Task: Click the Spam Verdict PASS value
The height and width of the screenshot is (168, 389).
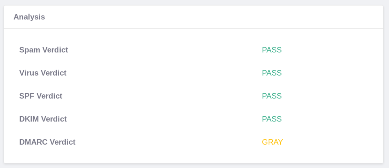Action: (272, 50)
